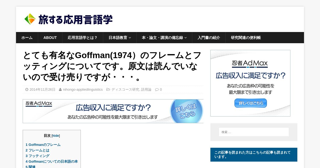
Task: Hide the 目次 table of contents
Action: coord(56,136)
